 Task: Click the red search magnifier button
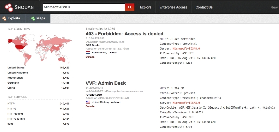tap(130, 7)
